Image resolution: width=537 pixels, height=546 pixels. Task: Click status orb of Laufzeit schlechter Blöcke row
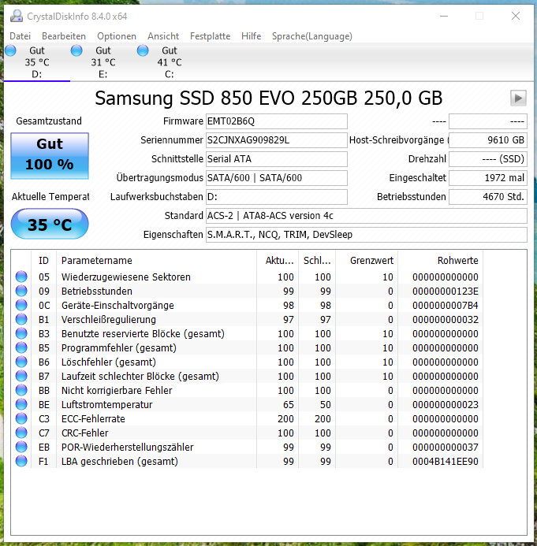(x=21, y=376)
